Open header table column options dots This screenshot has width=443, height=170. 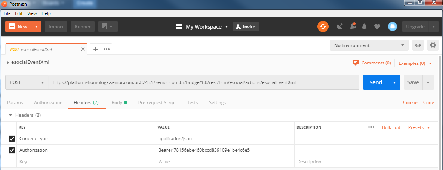(371, 127)
